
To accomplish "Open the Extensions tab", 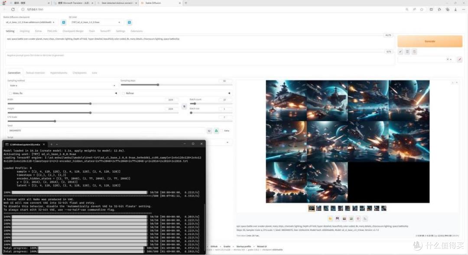I will (136, 31).
